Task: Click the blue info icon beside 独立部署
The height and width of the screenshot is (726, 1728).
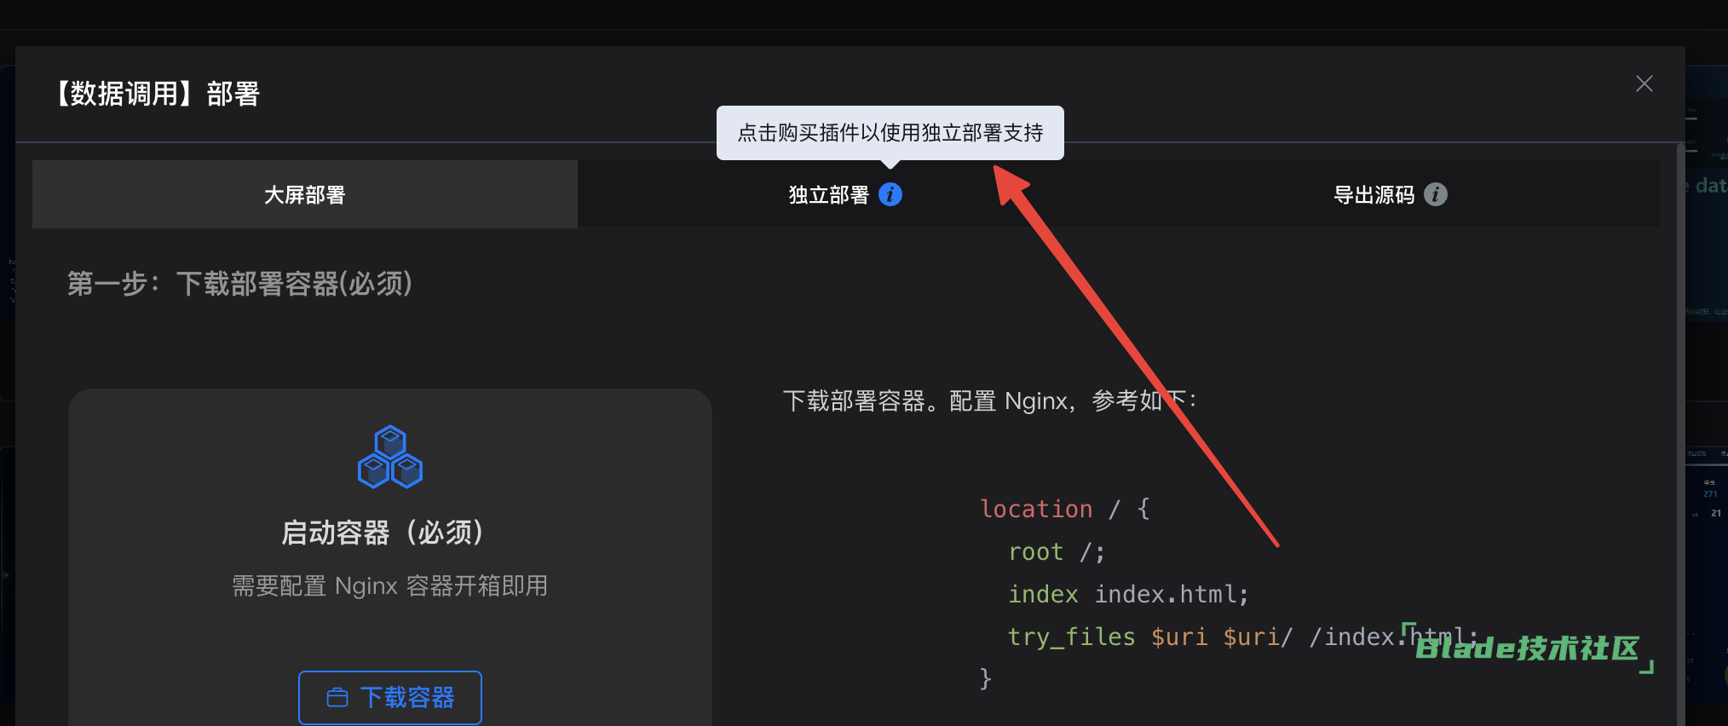Action: coord(890,194)
